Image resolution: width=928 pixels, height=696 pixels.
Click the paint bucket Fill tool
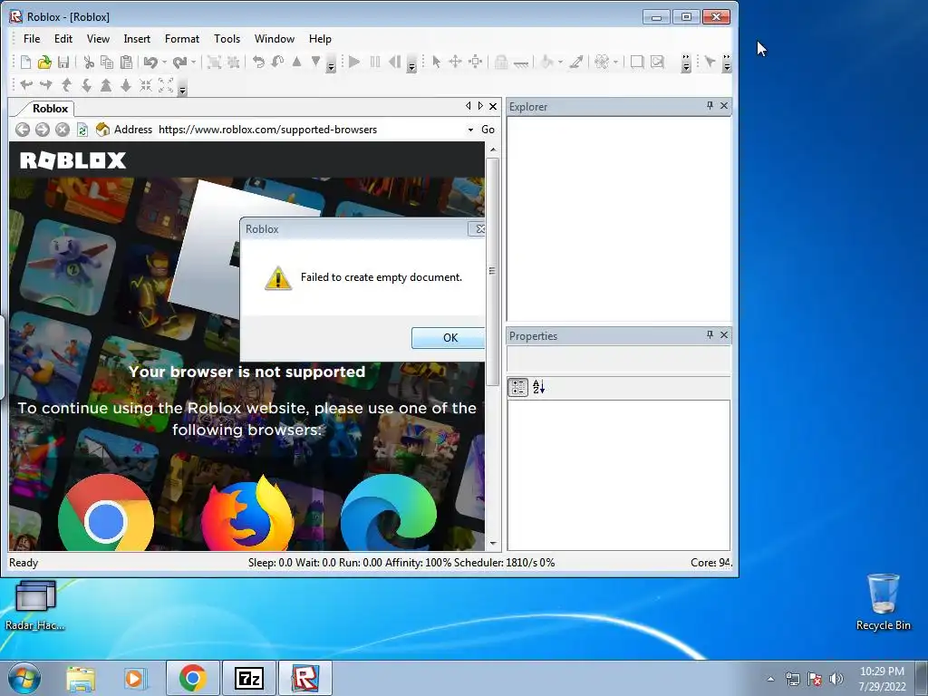pos(547,62)
